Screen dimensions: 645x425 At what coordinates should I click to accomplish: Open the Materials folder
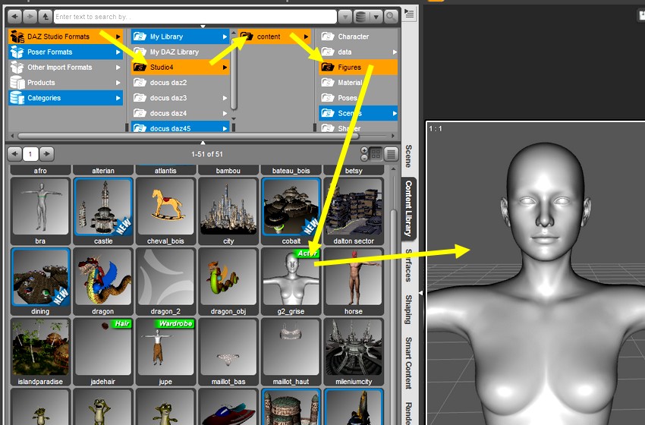point(358,82)
